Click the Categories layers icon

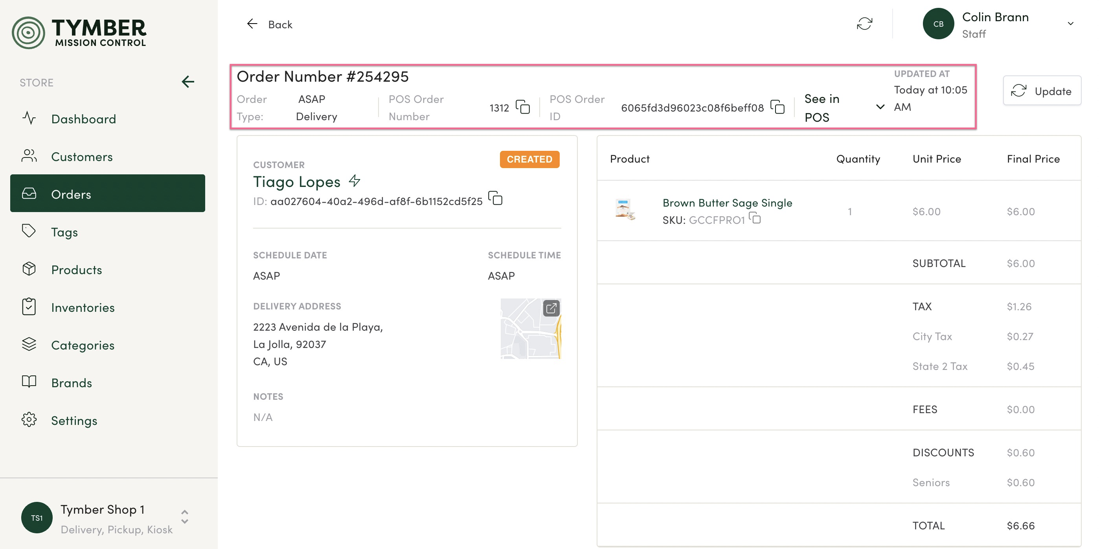tap(29, 344)
